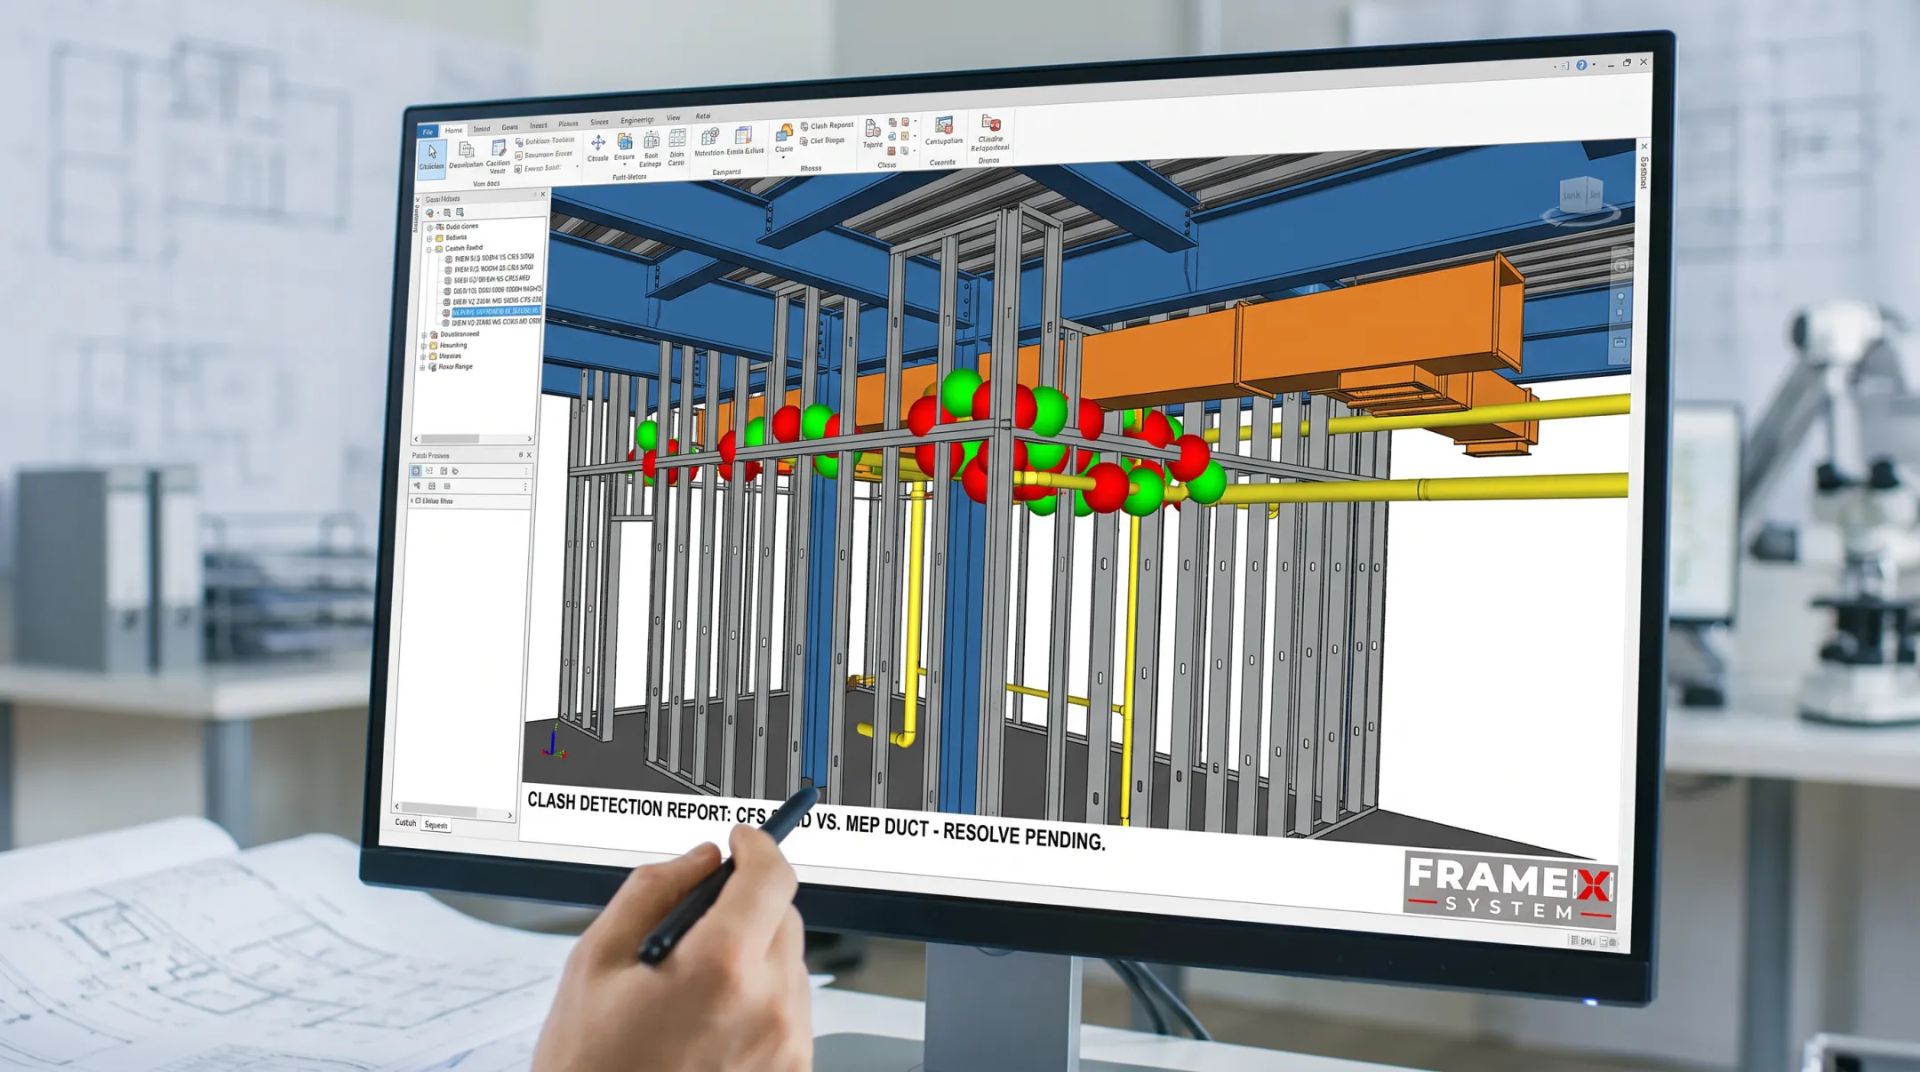The image size is (1920, 1072).
Task: Open the File tab
Action: pyautogui.click(x=428, y=132)
